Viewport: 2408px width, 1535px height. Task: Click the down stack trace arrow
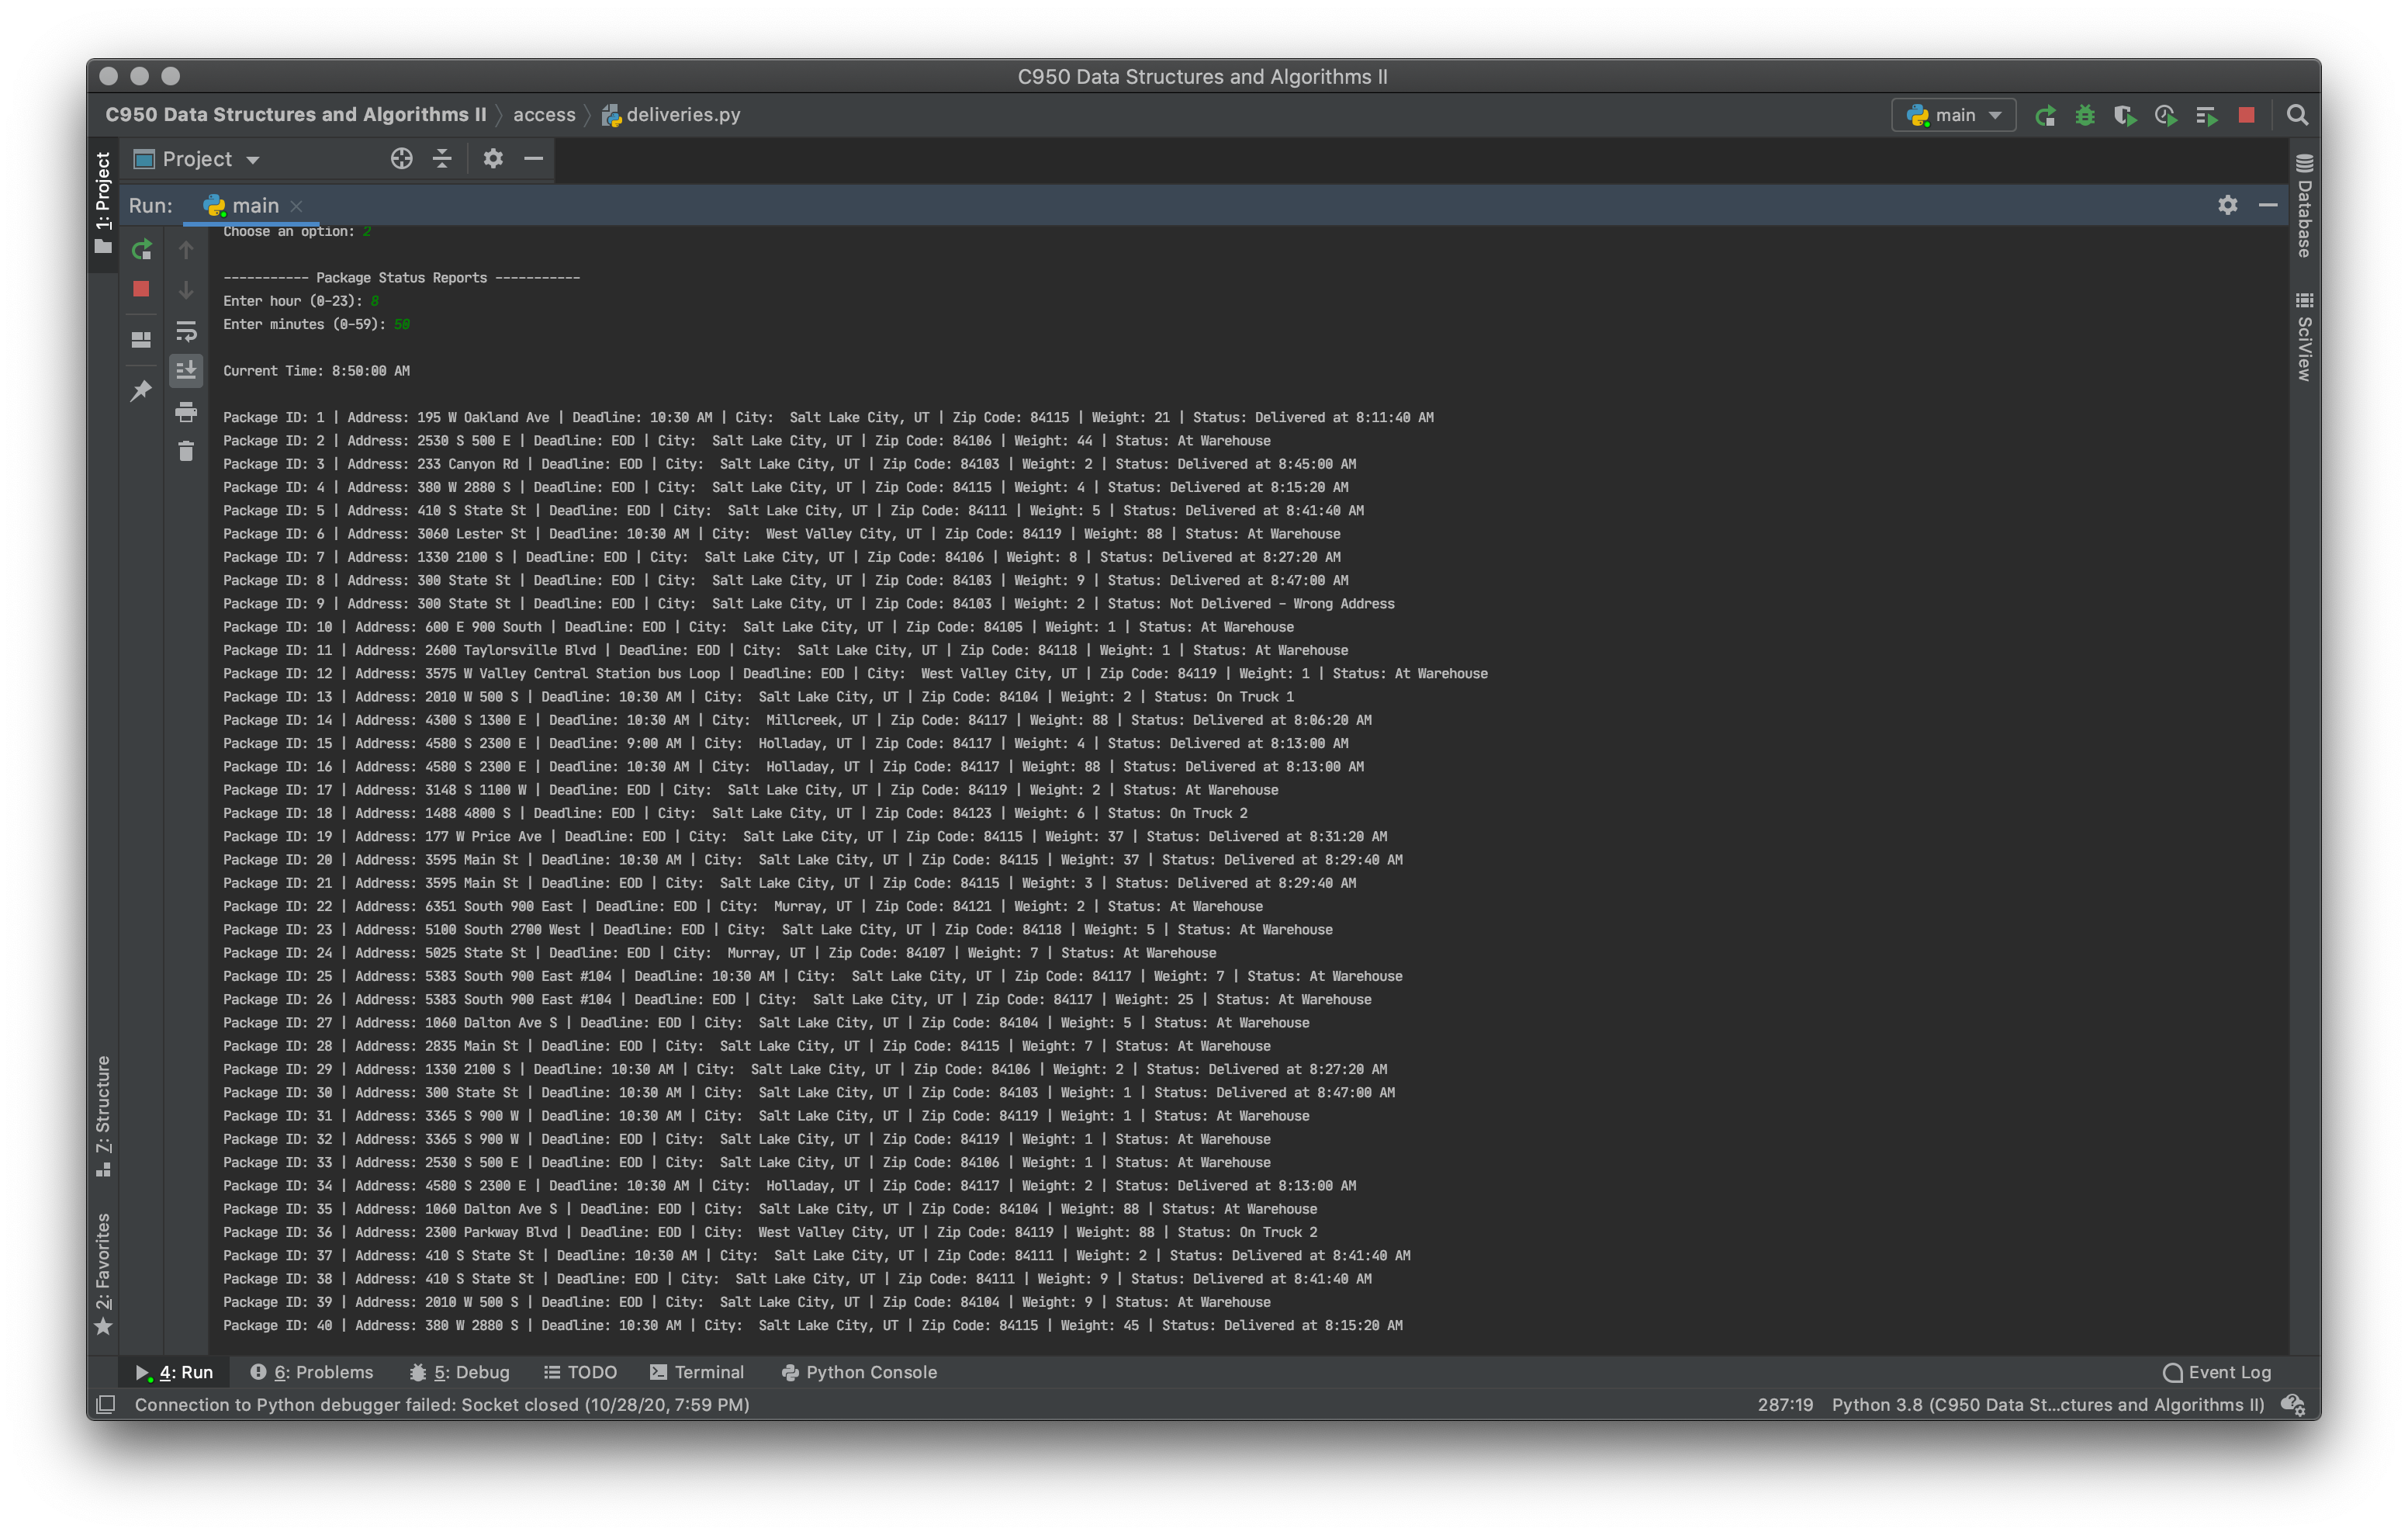[186, 290]
